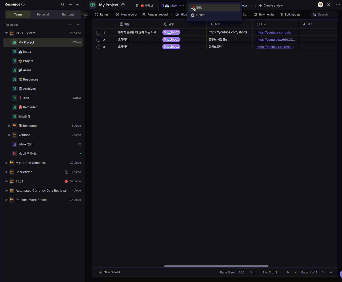Click Create a view button
342x282 pixels.
coord(271,5)
